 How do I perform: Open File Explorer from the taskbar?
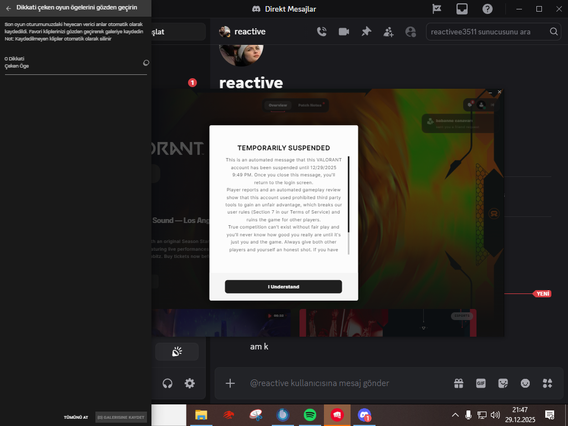pos(201,415)
